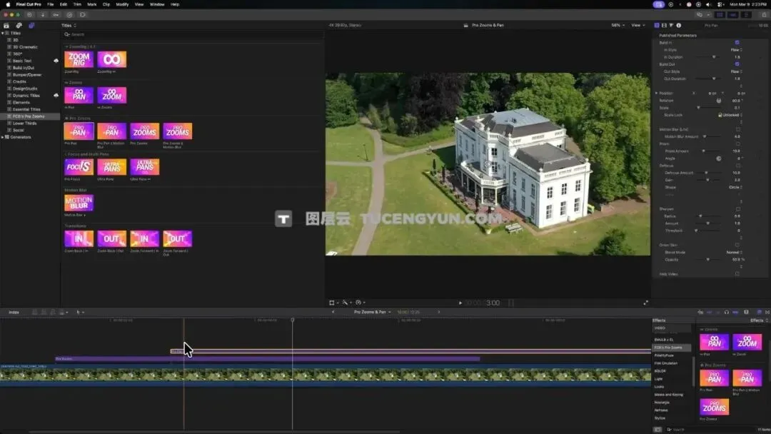Open the Shape Circle dropdown
Screen dimensions: 771x434
(735, 187)
